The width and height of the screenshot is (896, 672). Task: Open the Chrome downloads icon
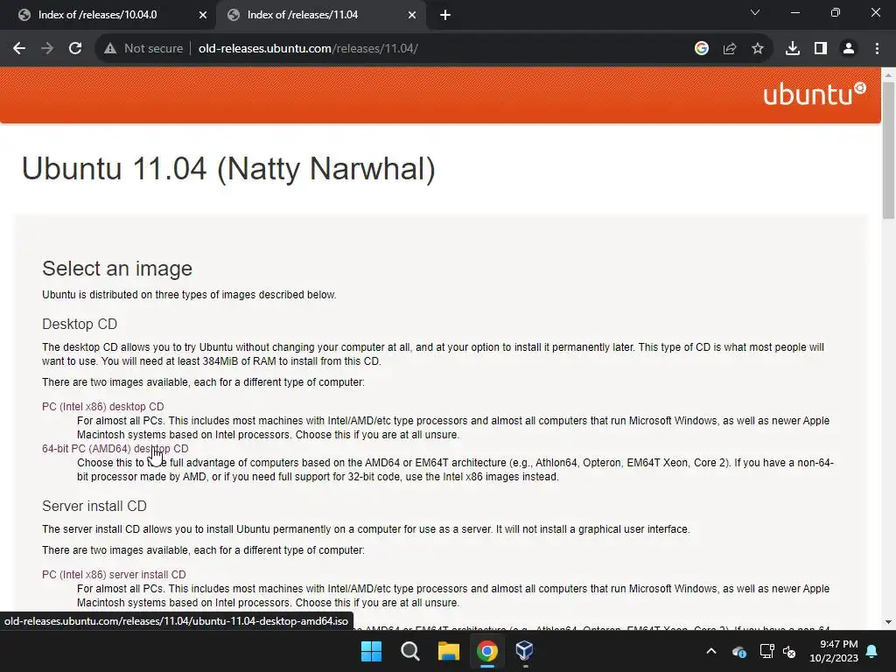792,49
